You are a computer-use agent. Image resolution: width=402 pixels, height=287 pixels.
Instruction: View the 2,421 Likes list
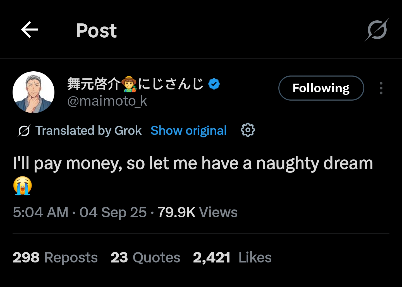[x=232, y=257]
